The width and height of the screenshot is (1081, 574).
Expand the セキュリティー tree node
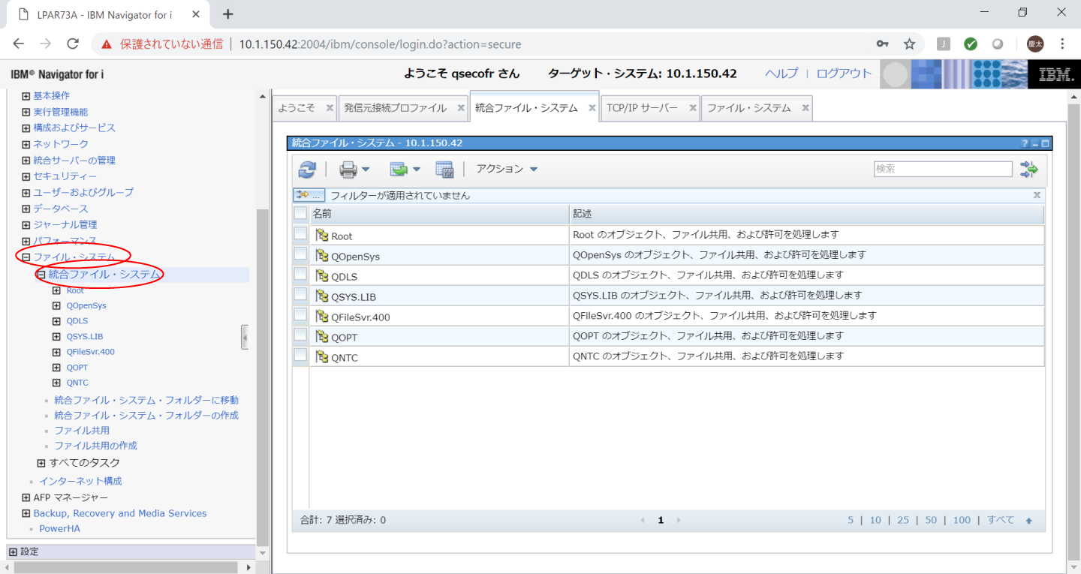(x=26, y=176)
